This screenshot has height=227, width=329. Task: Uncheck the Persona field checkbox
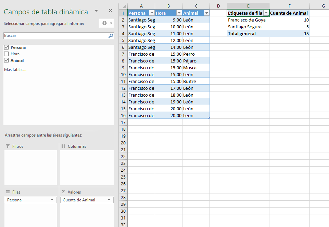point(7,47)
